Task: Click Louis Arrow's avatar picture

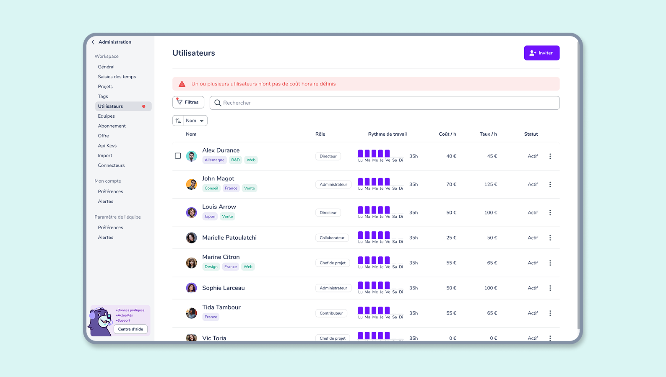Action: coord(191,213)
